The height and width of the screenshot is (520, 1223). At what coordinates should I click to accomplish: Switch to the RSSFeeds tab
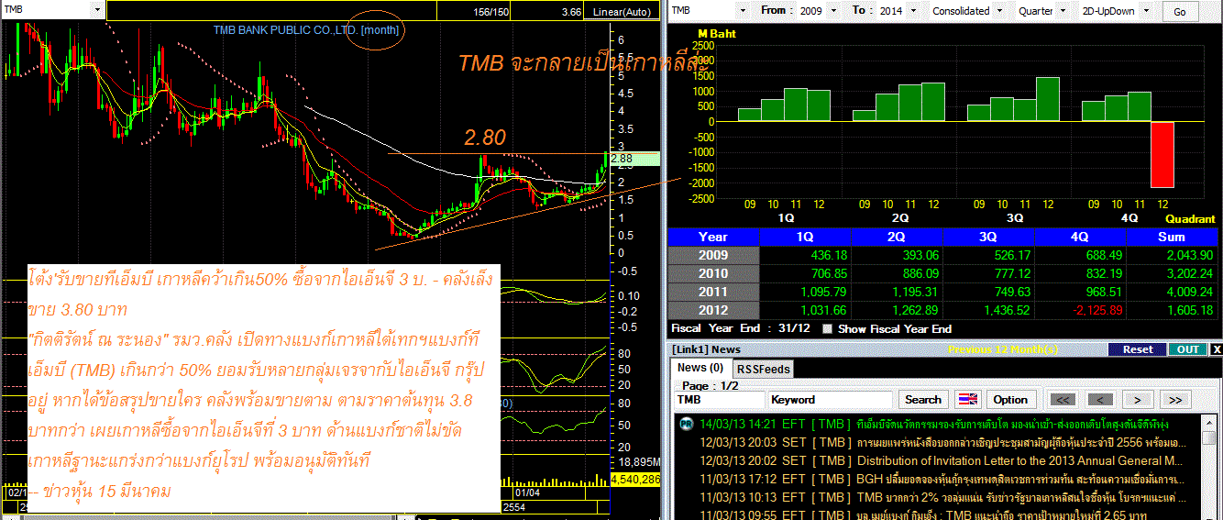[764, 369]
